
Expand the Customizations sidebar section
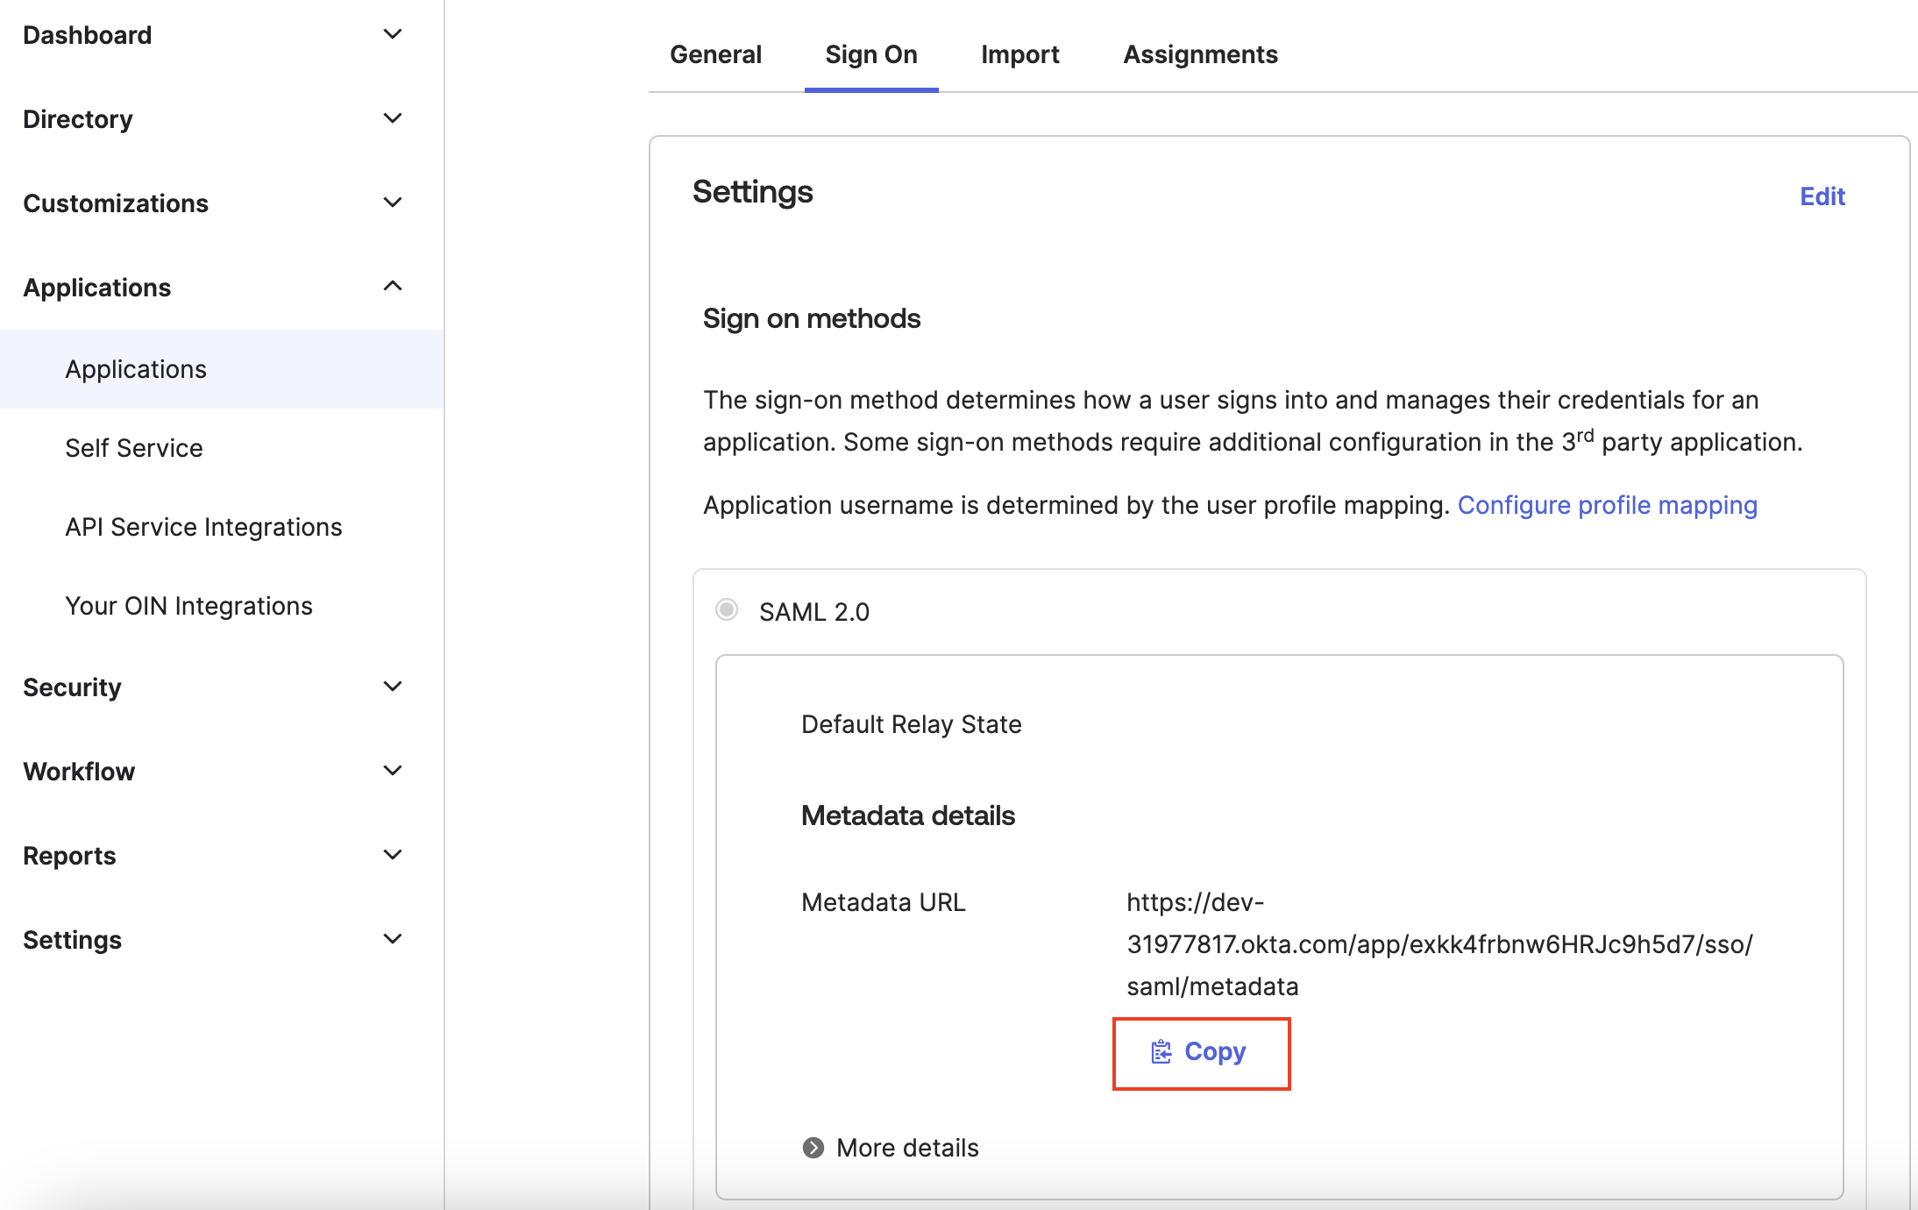(x=393, y=203)
